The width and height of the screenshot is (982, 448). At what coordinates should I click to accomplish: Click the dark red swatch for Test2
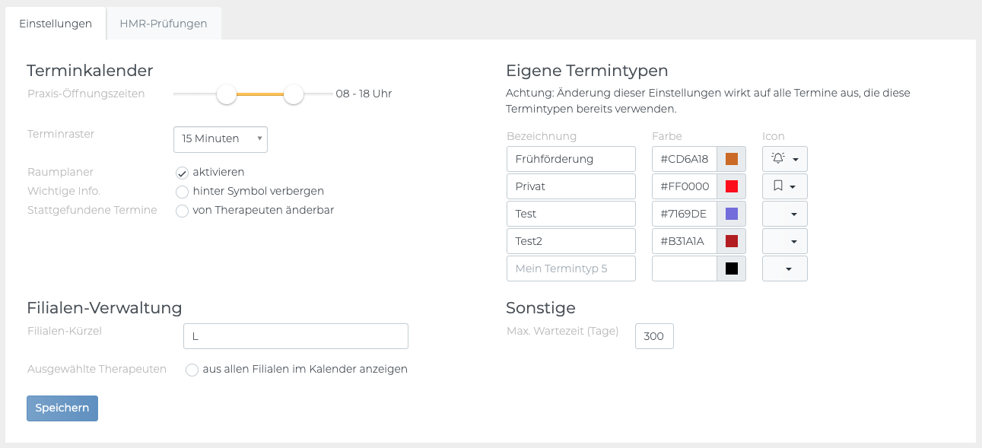coord(731,241)
